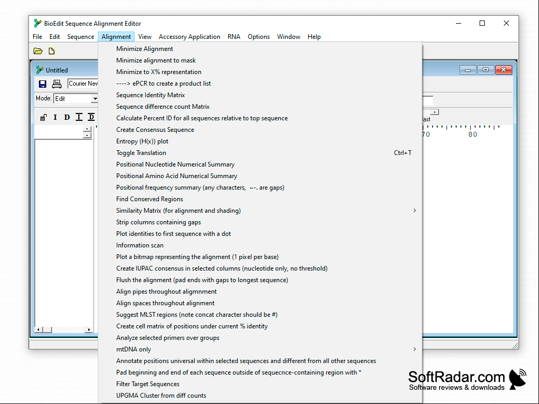Choose Calculate Percent ID relative to top sequence
This screenshot has height=404, width=539.
pos(260,118)
